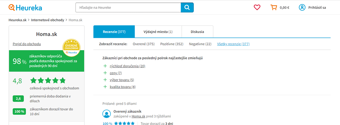Click the Overené zákazníkmi gold badge
This screenshot has width=340, height=125.
(x=71, y=48)
